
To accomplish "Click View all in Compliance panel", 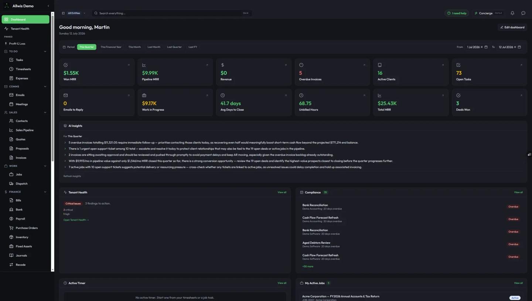I will 518,192.
